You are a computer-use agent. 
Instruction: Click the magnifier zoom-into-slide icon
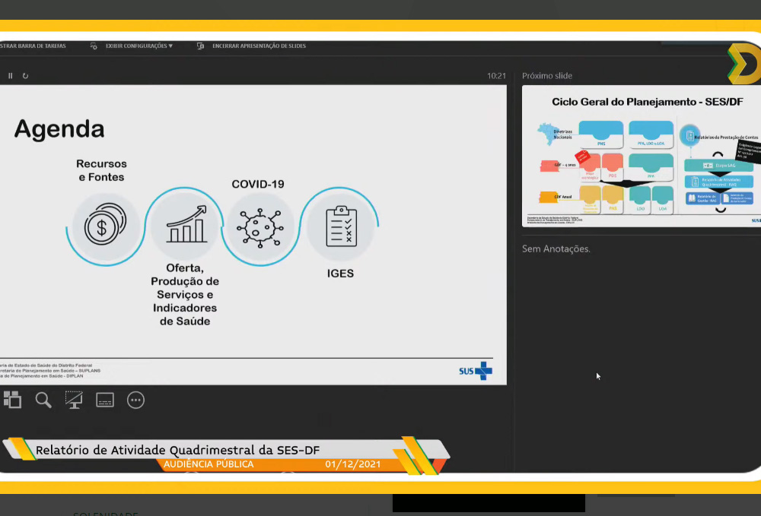[x=43, y=400]
